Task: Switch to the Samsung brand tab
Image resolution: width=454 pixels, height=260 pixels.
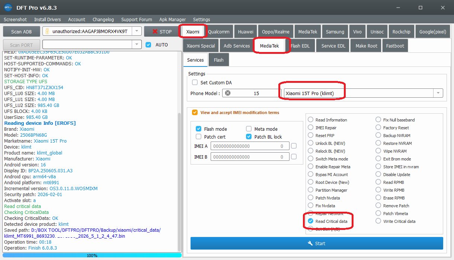Action: pos(335,32)
